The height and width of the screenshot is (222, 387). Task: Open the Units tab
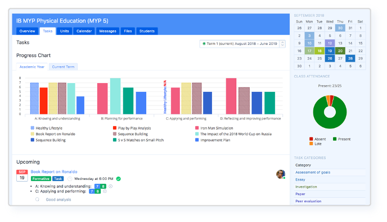65,31
